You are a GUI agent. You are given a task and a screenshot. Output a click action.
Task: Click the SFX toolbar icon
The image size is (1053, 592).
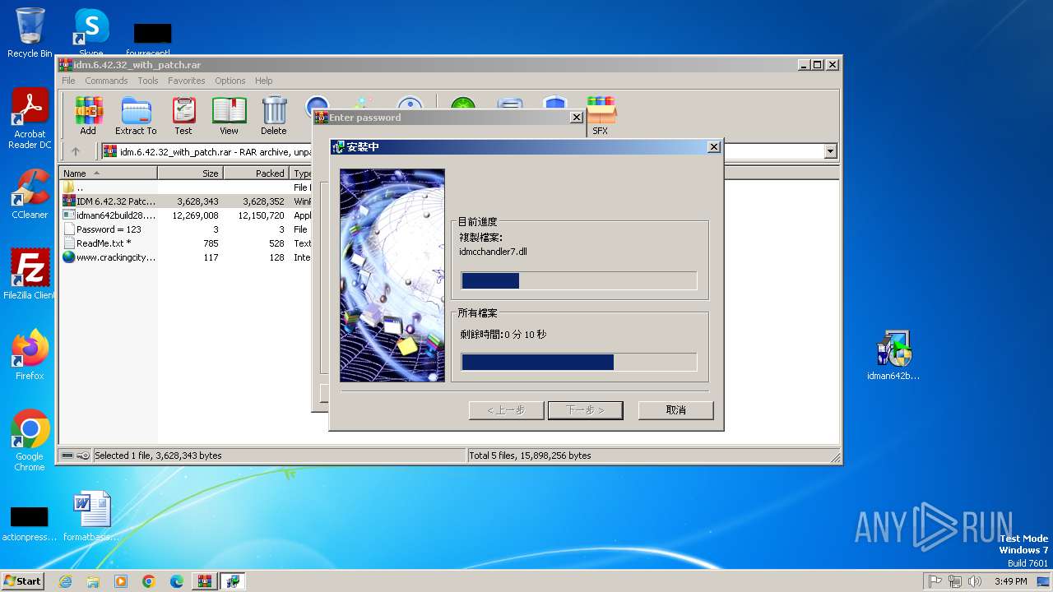601,116
